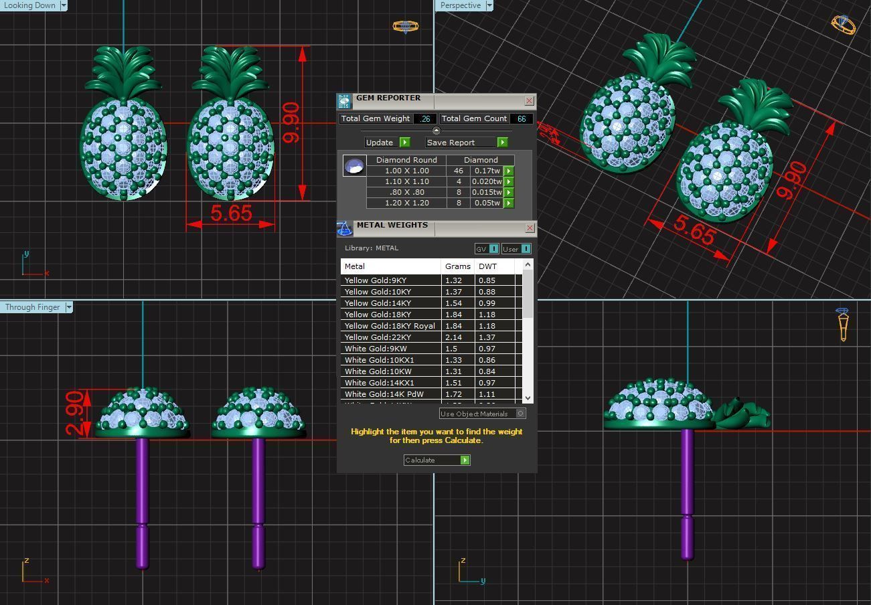871x605 pixels.
Task: Click the Calculate button
Action: 432,460
